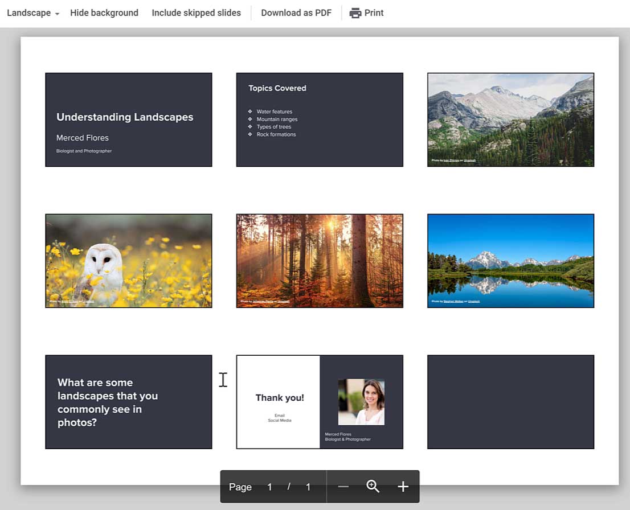Select the rocky mountain valley photo slide

(510, 120)
